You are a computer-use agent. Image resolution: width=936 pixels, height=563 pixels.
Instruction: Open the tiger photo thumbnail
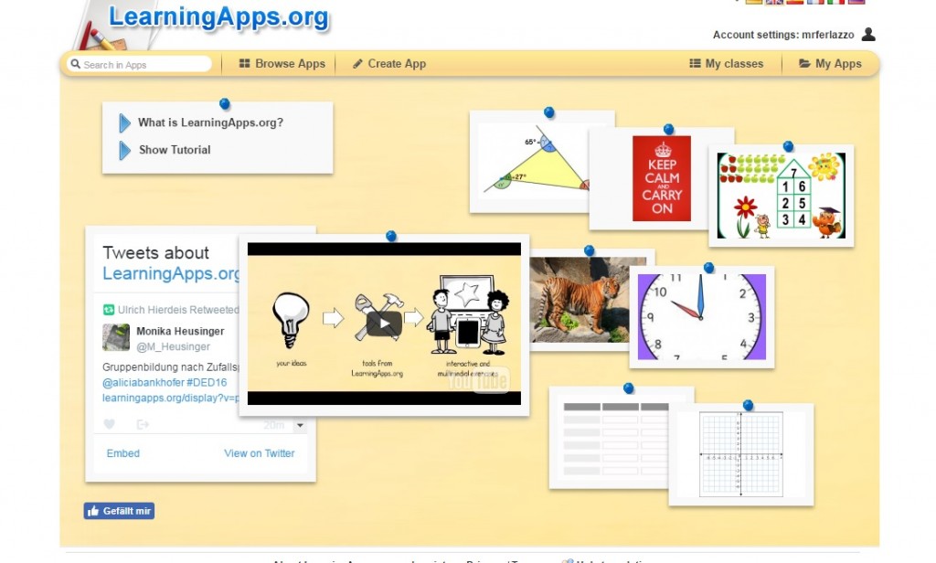(579, 300)
